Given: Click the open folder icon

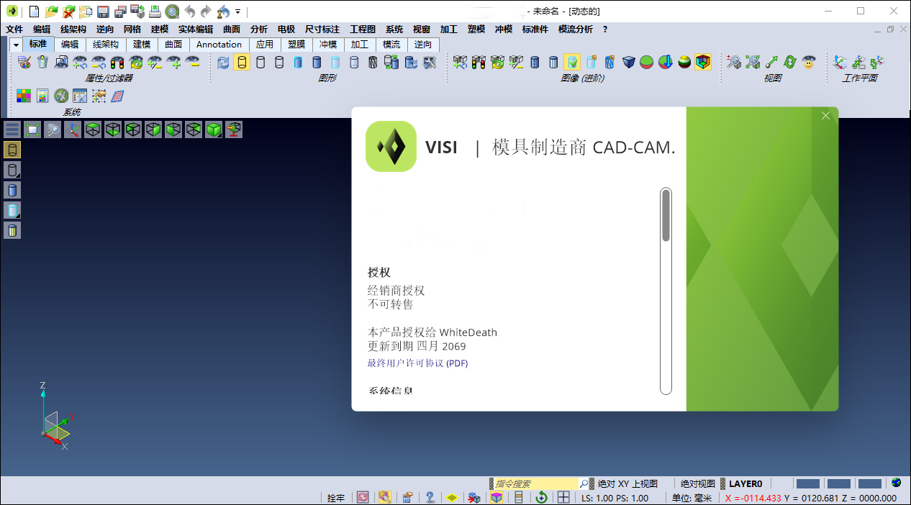Looking at the screenshot, I should (51, 12).
